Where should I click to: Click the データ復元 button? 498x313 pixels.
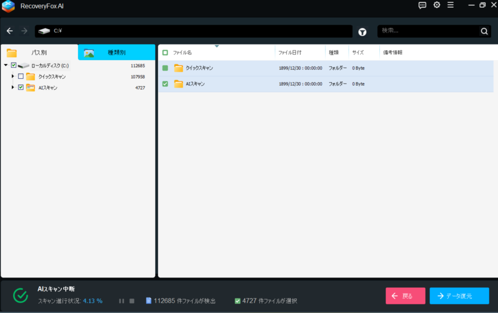459,296
